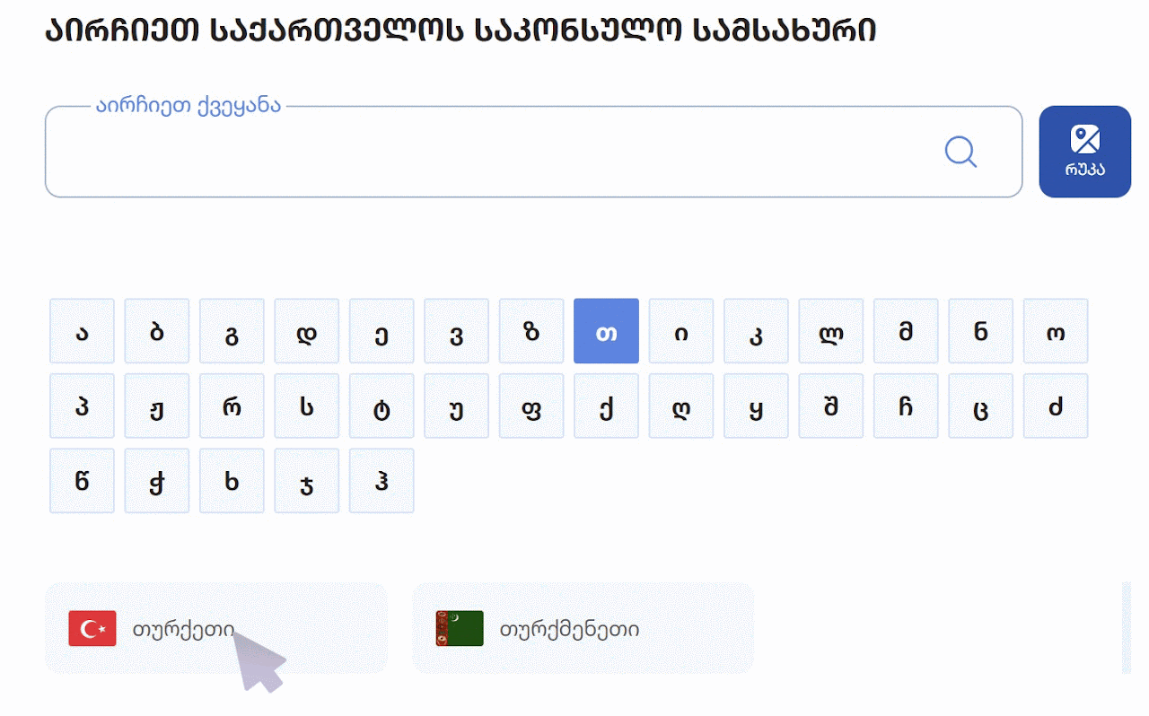Select the highlighted letter თ filter

click(606, 331)
